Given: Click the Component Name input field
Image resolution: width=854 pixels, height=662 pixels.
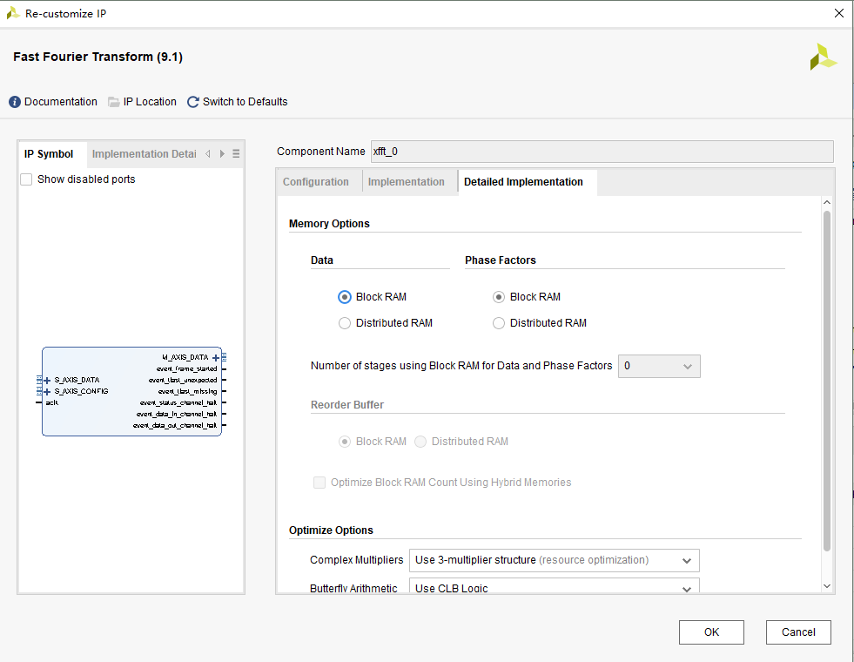Looking at the screenshot, I should click(x=602, y=152).
